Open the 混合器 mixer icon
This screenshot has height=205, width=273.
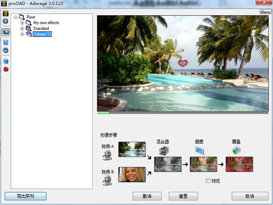164,150
